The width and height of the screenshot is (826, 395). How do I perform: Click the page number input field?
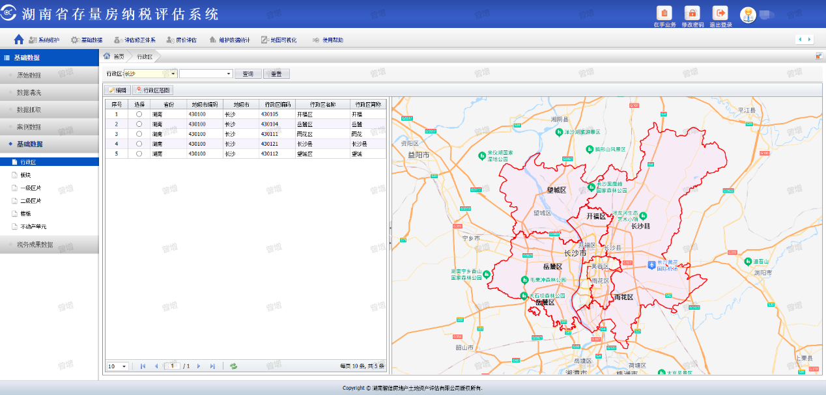tap(172, 366)
